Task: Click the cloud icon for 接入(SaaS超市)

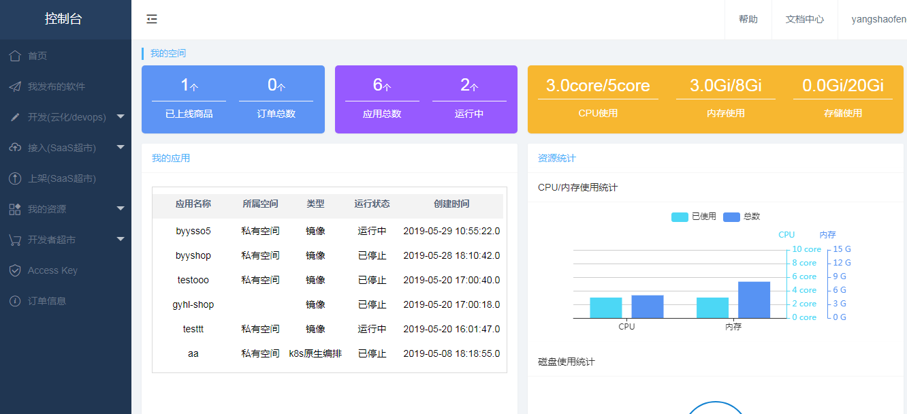Action: 15,148
